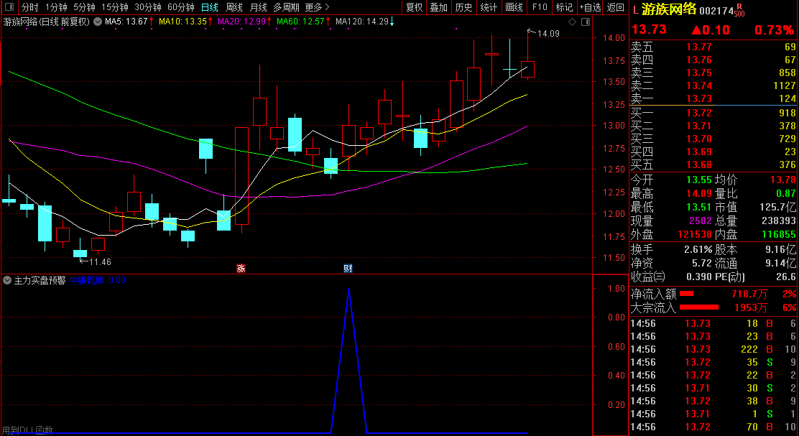This screenshot has width=799, height=436.
Task: Expand the MA settings dropdown beside the chart title
Action: pyautogui.click(x=97, y=22)
